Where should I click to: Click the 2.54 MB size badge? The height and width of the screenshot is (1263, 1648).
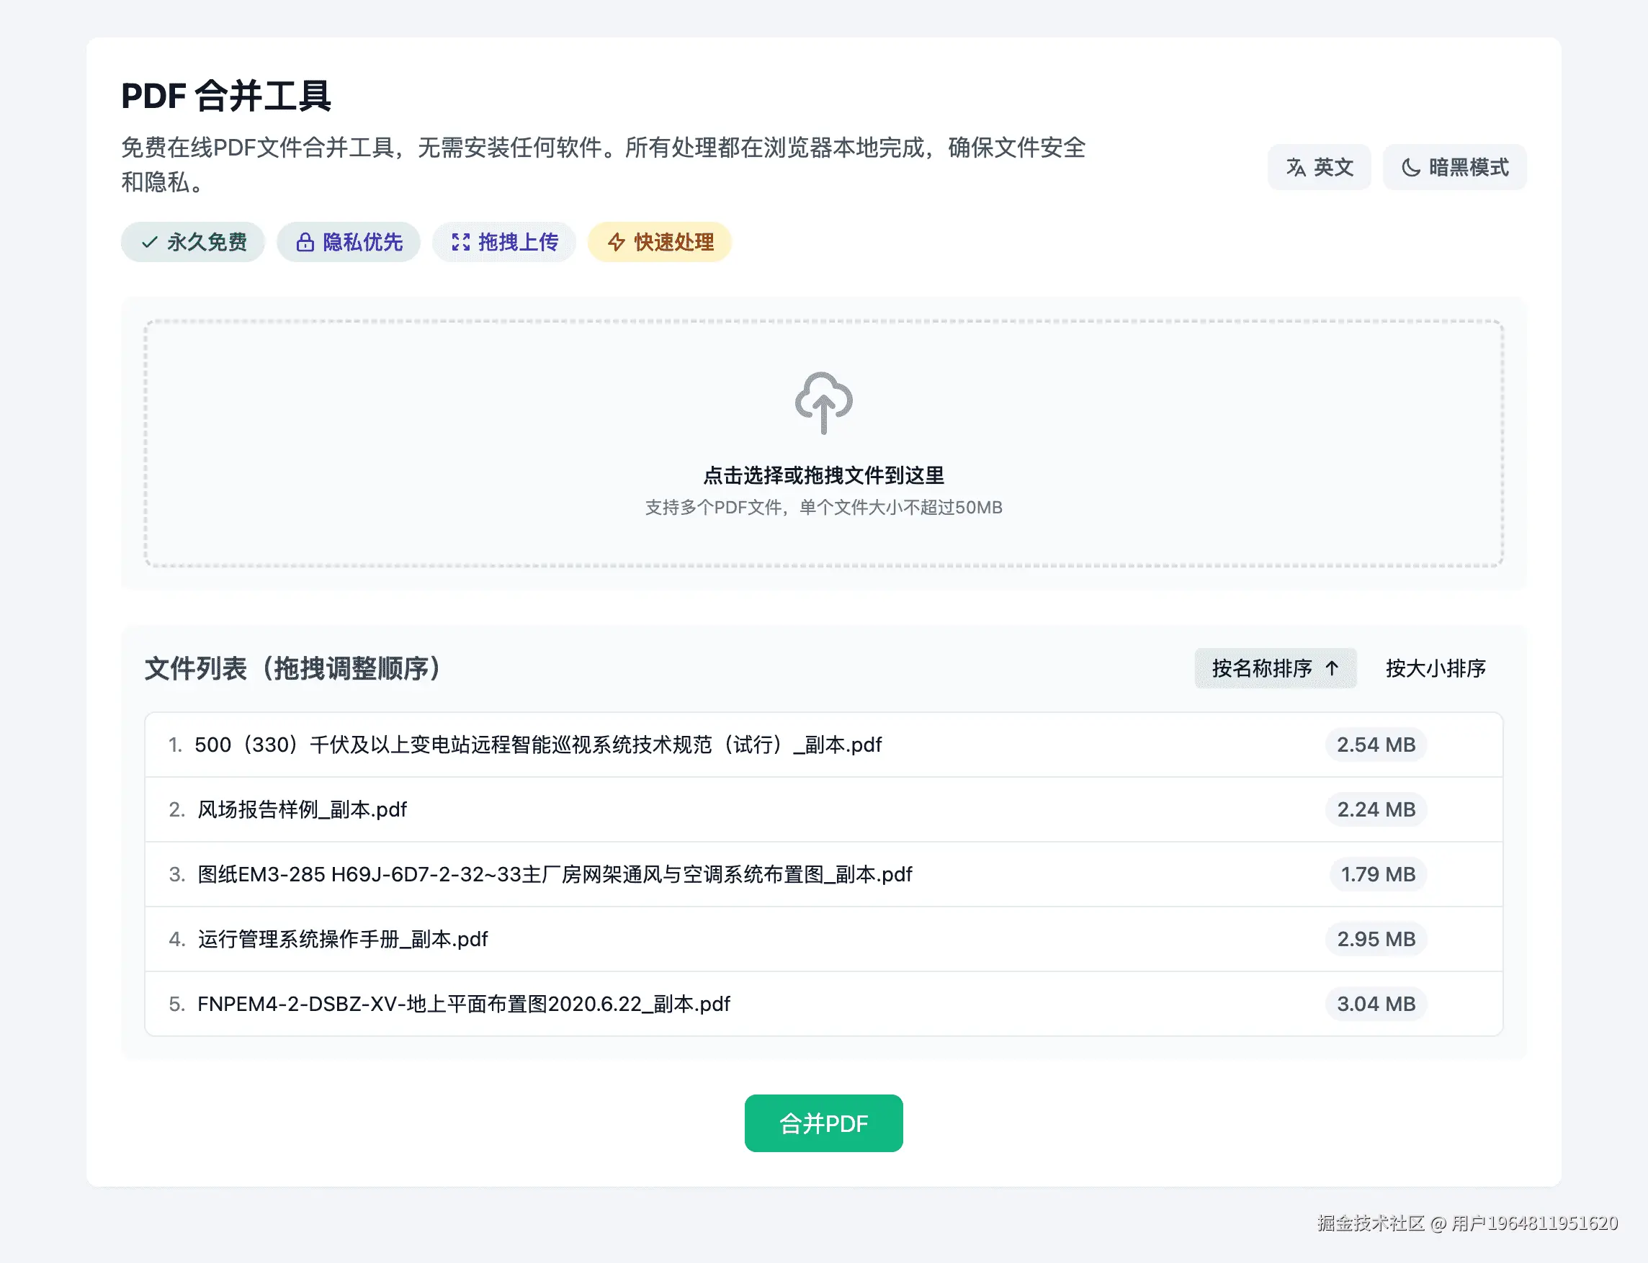(x=1375, y=745)
